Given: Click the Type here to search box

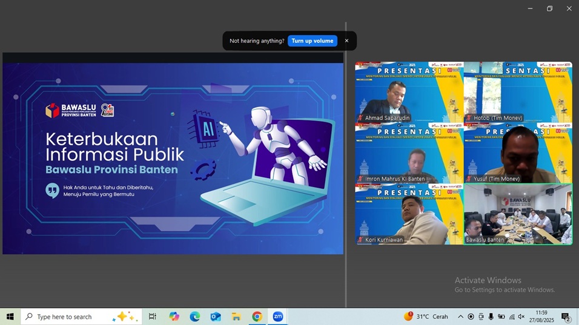Looking at the screenshot, I should click(x=81, y=317).
